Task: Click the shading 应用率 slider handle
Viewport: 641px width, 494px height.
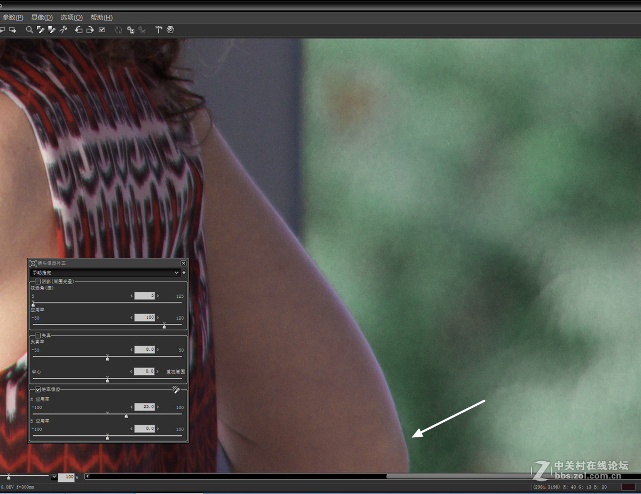Action: pos(164,326)
